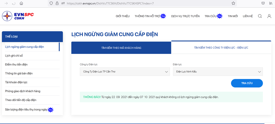275x124 pixels.
Task: Switch to TÌM KIẾM THEO CÔNG TY ĐIỆN LỰC tab
Action: click(x=221, y=48)
